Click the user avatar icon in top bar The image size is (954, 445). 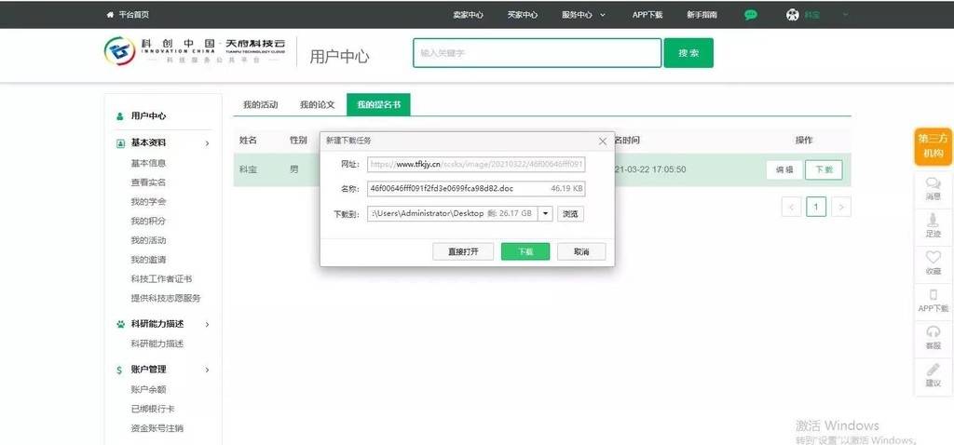pyautogui.click(x=793, y=15)
